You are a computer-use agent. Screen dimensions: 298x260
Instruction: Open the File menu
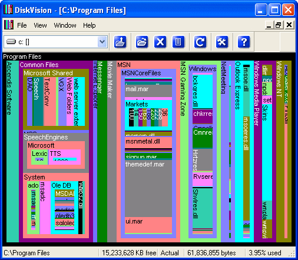(22, 25)
